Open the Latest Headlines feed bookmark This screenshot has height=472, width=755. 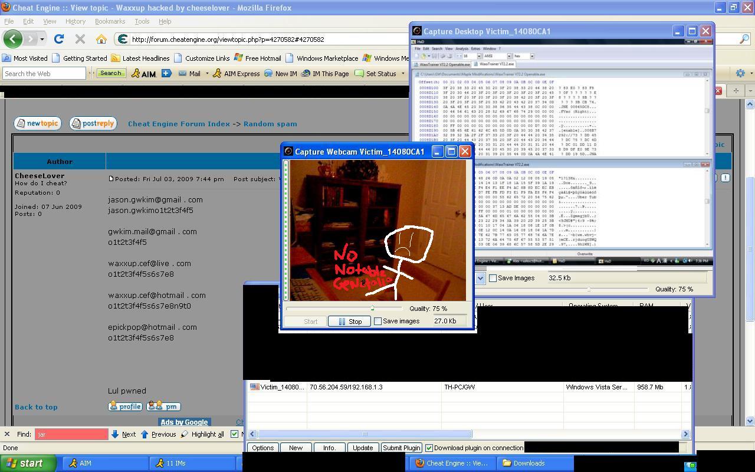click(140, 58)
